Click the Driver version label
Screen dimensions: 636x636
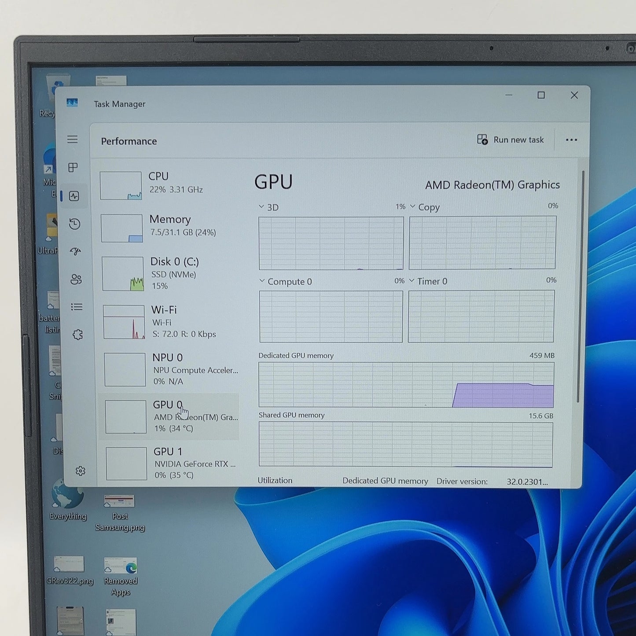click(462, 482)
